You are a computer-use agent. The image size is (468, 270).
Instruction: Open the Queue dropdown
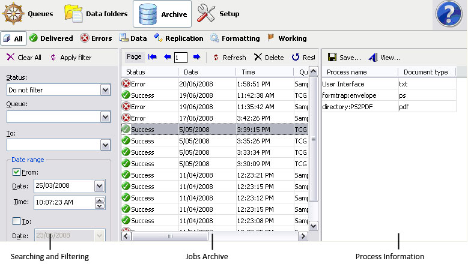(x=105, y=117)
